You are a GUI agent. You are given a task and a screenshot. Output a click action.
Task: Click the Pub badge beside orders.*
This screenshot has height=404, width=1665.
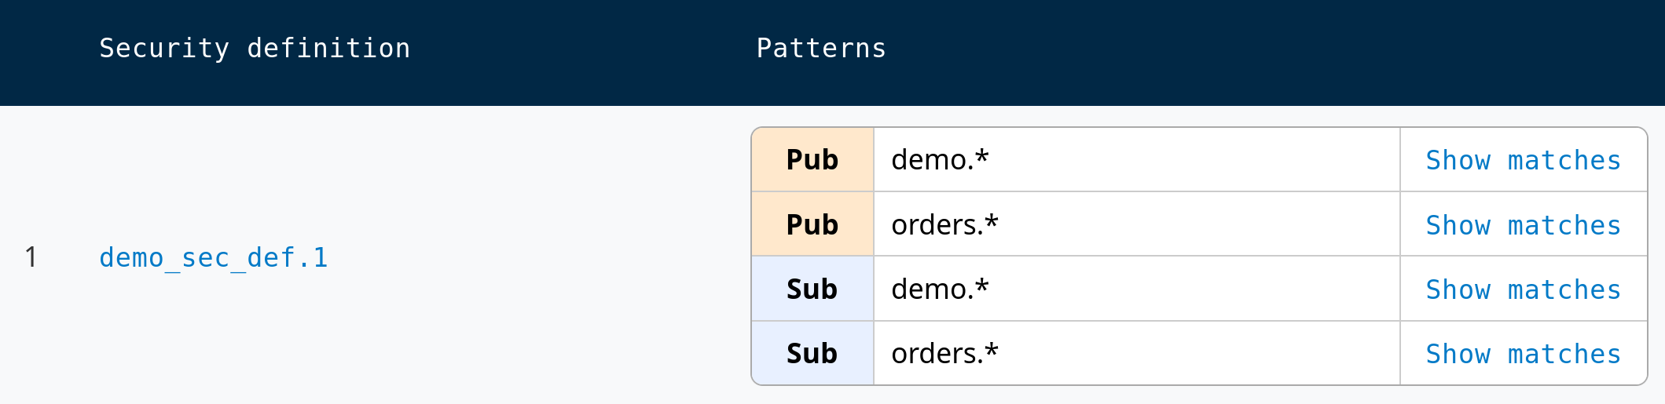point(812,225)
